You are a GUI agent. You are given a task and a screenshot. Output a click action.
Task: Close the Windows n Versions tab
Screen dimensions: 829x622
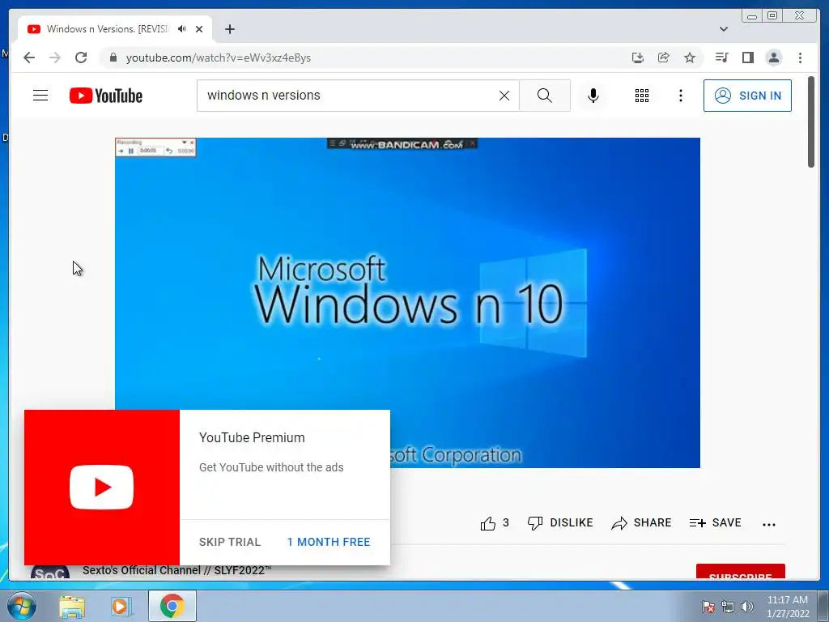click(x=199, y=29)
